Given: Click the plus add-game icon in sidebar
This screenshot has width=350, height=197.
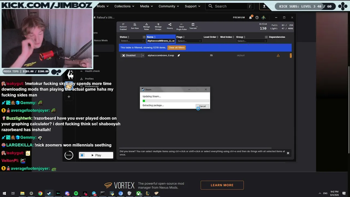Looking at the screenshot, I should point(69,96).
